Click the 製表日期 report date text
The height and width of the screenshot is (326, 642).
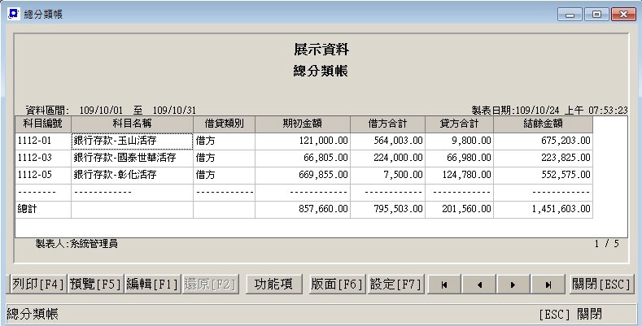(549, 111)
